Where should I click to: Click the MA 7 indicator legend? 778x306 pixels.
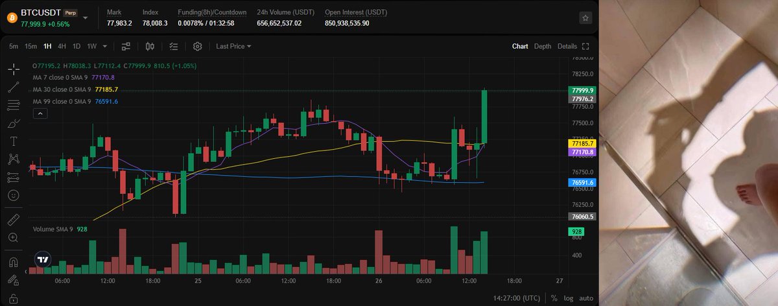(x=74, y=78)
